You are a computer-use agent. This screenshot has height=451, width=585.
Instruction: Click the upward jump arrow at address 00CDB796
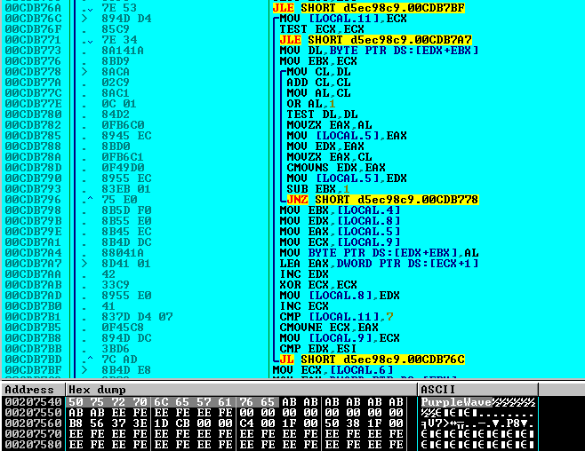(x=82, y=200)
